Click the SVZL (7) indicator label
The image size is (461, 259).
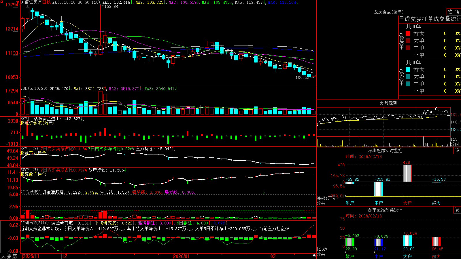pyautogui.click(x=29, y=149)
